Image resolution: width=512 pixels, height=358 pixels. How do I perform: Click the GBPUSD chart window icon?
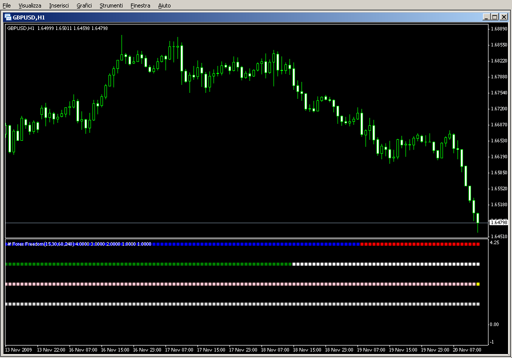pos(8,16)
